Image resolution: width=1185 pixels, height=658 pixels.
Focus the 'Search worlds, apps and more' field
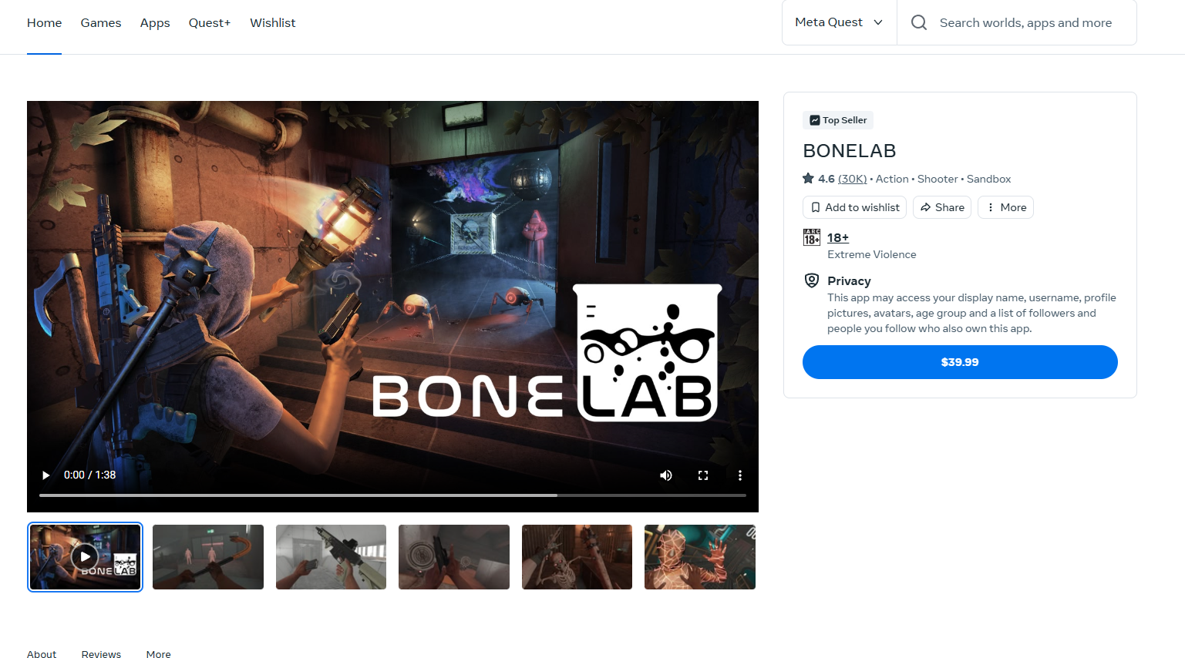tap(1025, 22)
